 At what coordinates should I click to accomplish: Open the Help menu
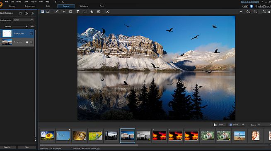47,2
